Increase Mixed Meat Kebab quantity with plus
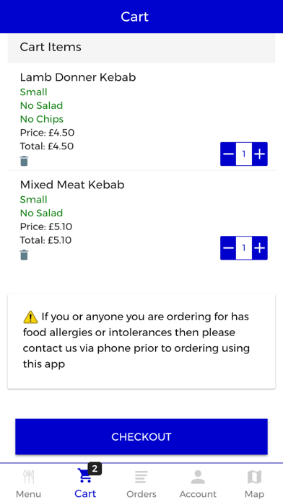 [x=260, y=248]
